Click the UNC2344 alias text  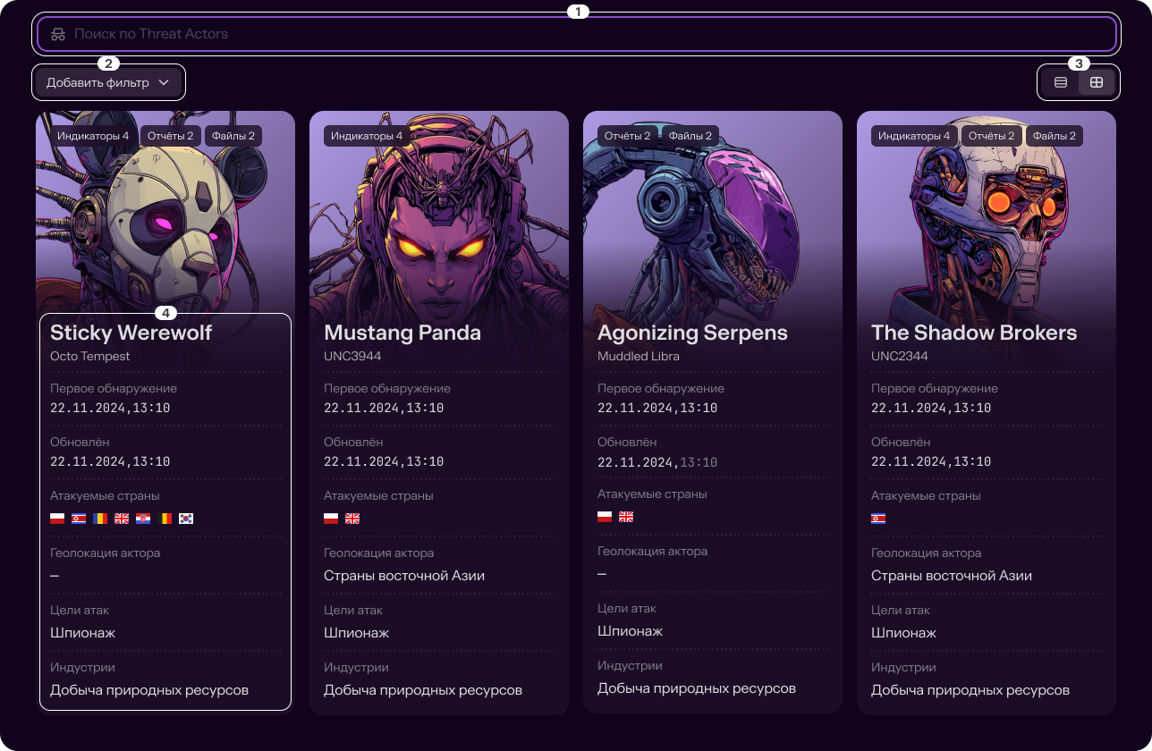click(900, 356)
